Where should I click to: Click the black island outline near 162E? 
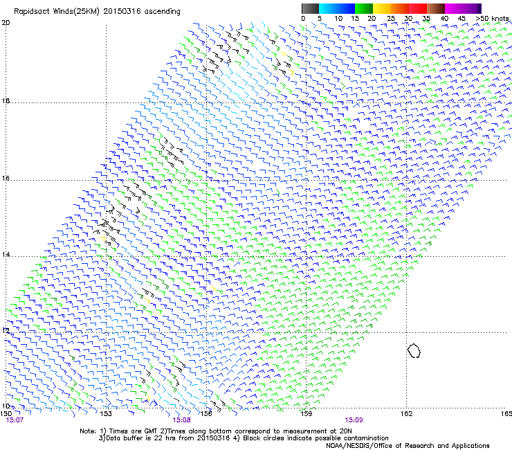[x=414, y=350]
